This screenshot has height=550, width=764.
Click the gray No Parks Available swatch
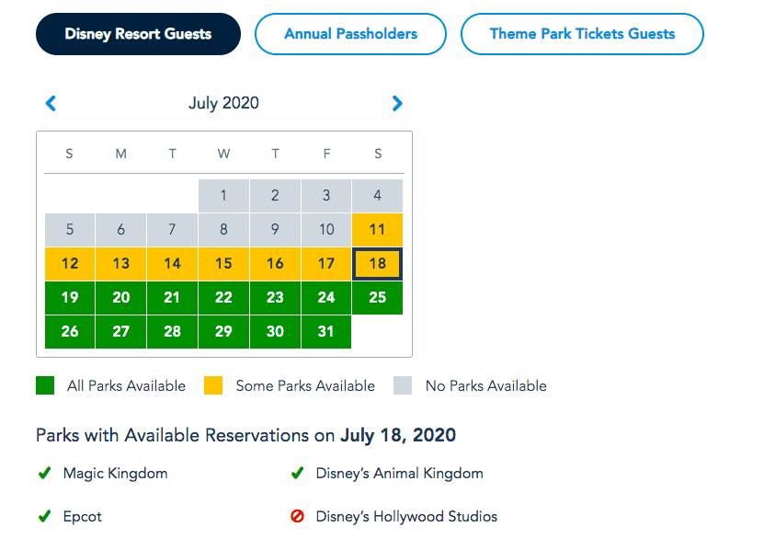403,385
